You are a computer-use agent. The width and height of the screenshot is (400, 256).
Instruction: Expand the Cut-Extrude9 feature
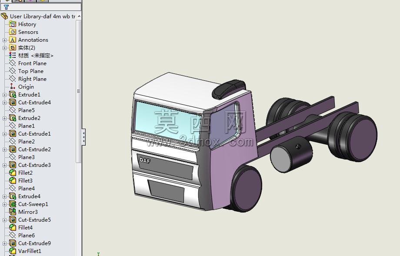5,243
